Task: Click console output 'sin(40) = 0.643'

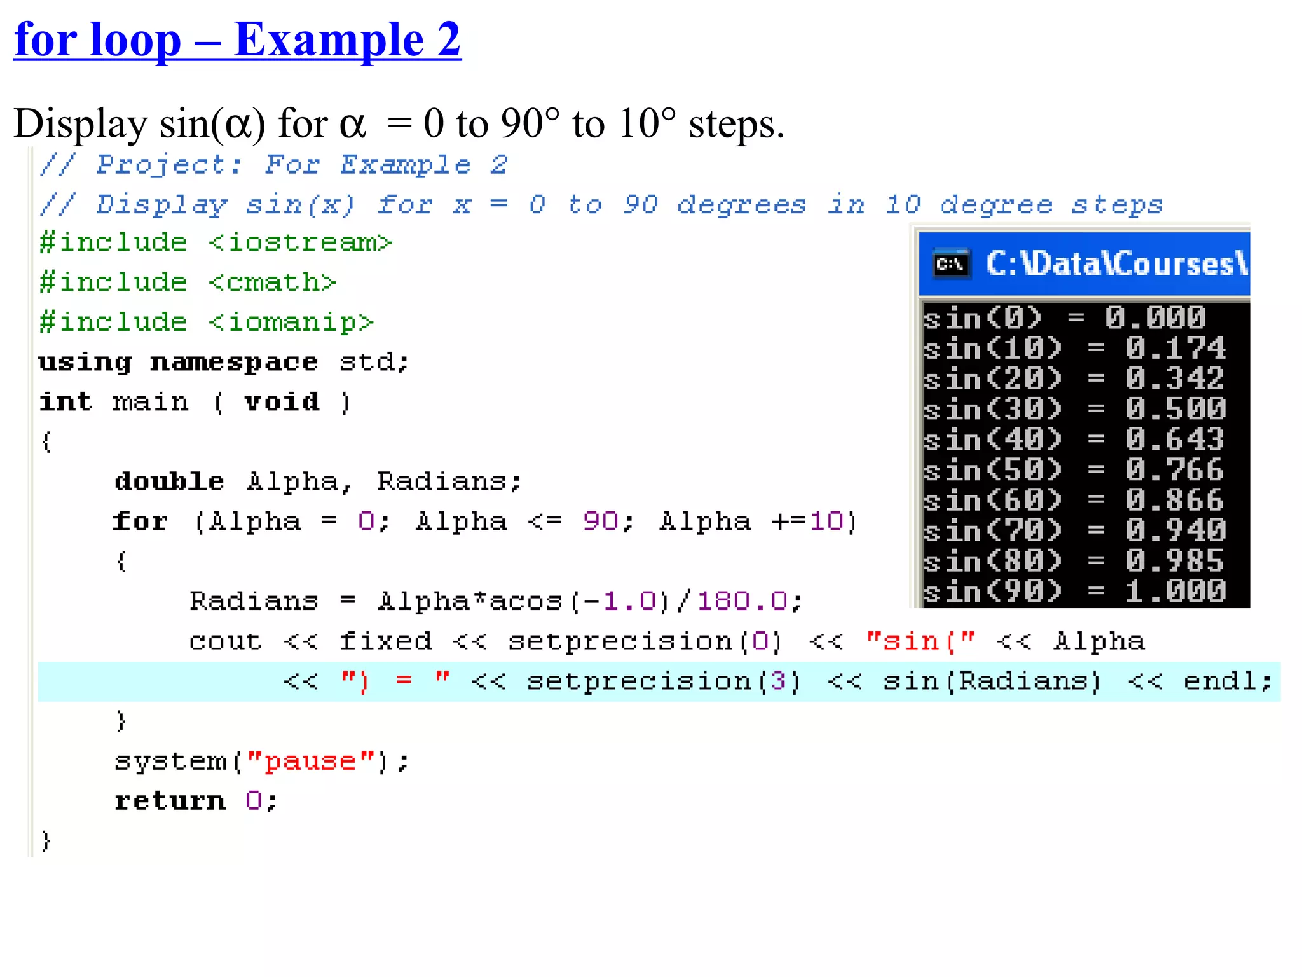Action: (1074, 440)
